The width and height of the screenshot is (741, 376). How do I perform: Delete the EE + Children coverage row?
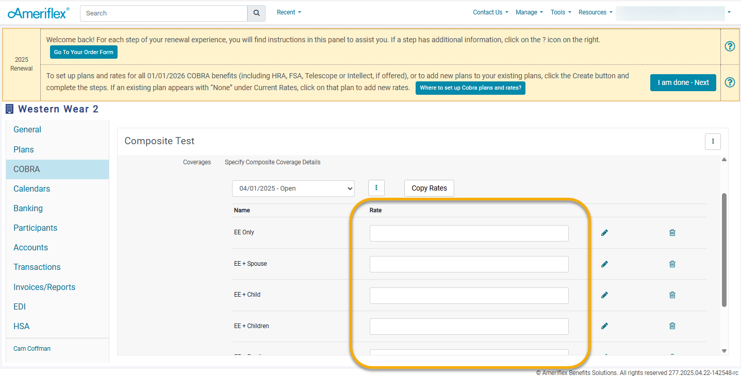click(672, 326)
